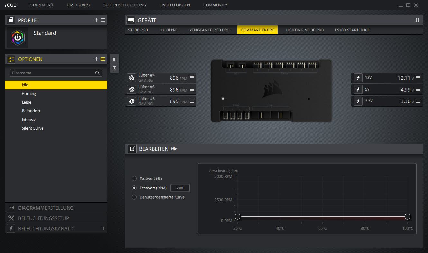Open EINSTELLUNGEN in the top bar
This screenshot has width=428, height=253.
(174, 5)
